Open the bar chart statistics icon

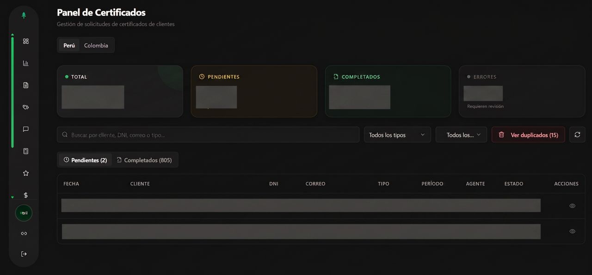pyautogui.click(x=26, y=63)
